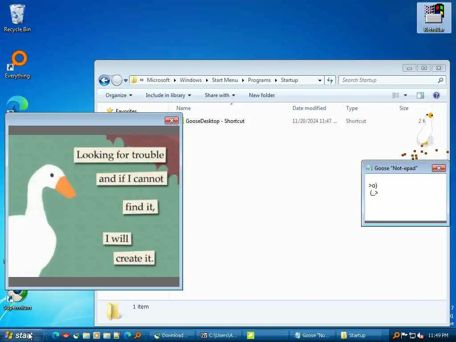Expand the arrow after Start Menu breadcrumb
The height and width of the screenshot is (342, 456).
point(243,80)
